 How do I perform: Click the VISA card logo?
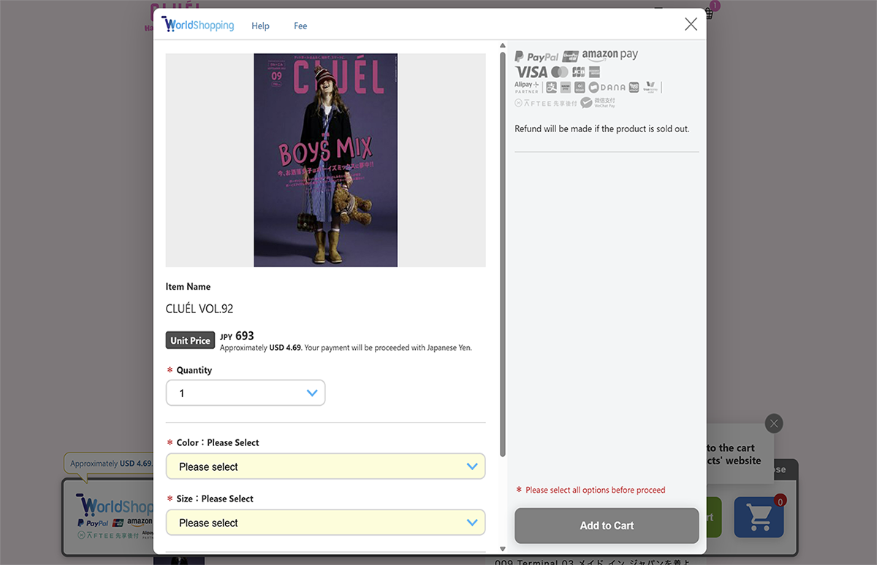531,72
